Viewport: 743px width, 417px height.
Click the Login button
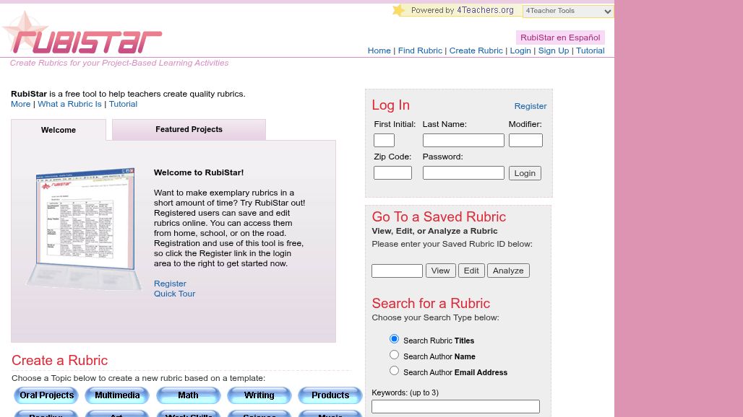click(525, 173)
